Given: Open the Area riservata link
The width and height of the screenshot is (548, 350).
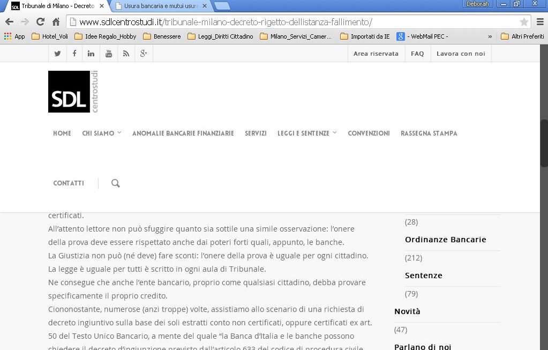Looking at the screenshot, I should pyautogui.click(x=376, y=54).
